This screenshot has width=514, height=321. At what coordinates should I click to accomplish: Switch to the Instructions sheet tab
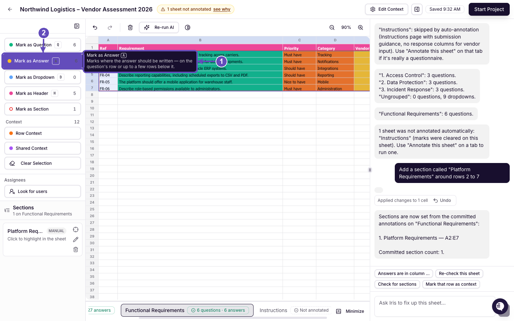tap(273, 310)
